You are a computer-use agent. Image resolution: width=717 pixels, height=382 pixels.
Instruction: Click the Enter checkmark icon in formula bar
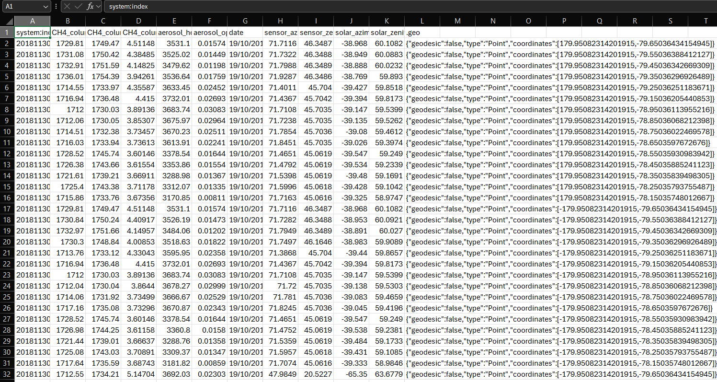[79, 7]
